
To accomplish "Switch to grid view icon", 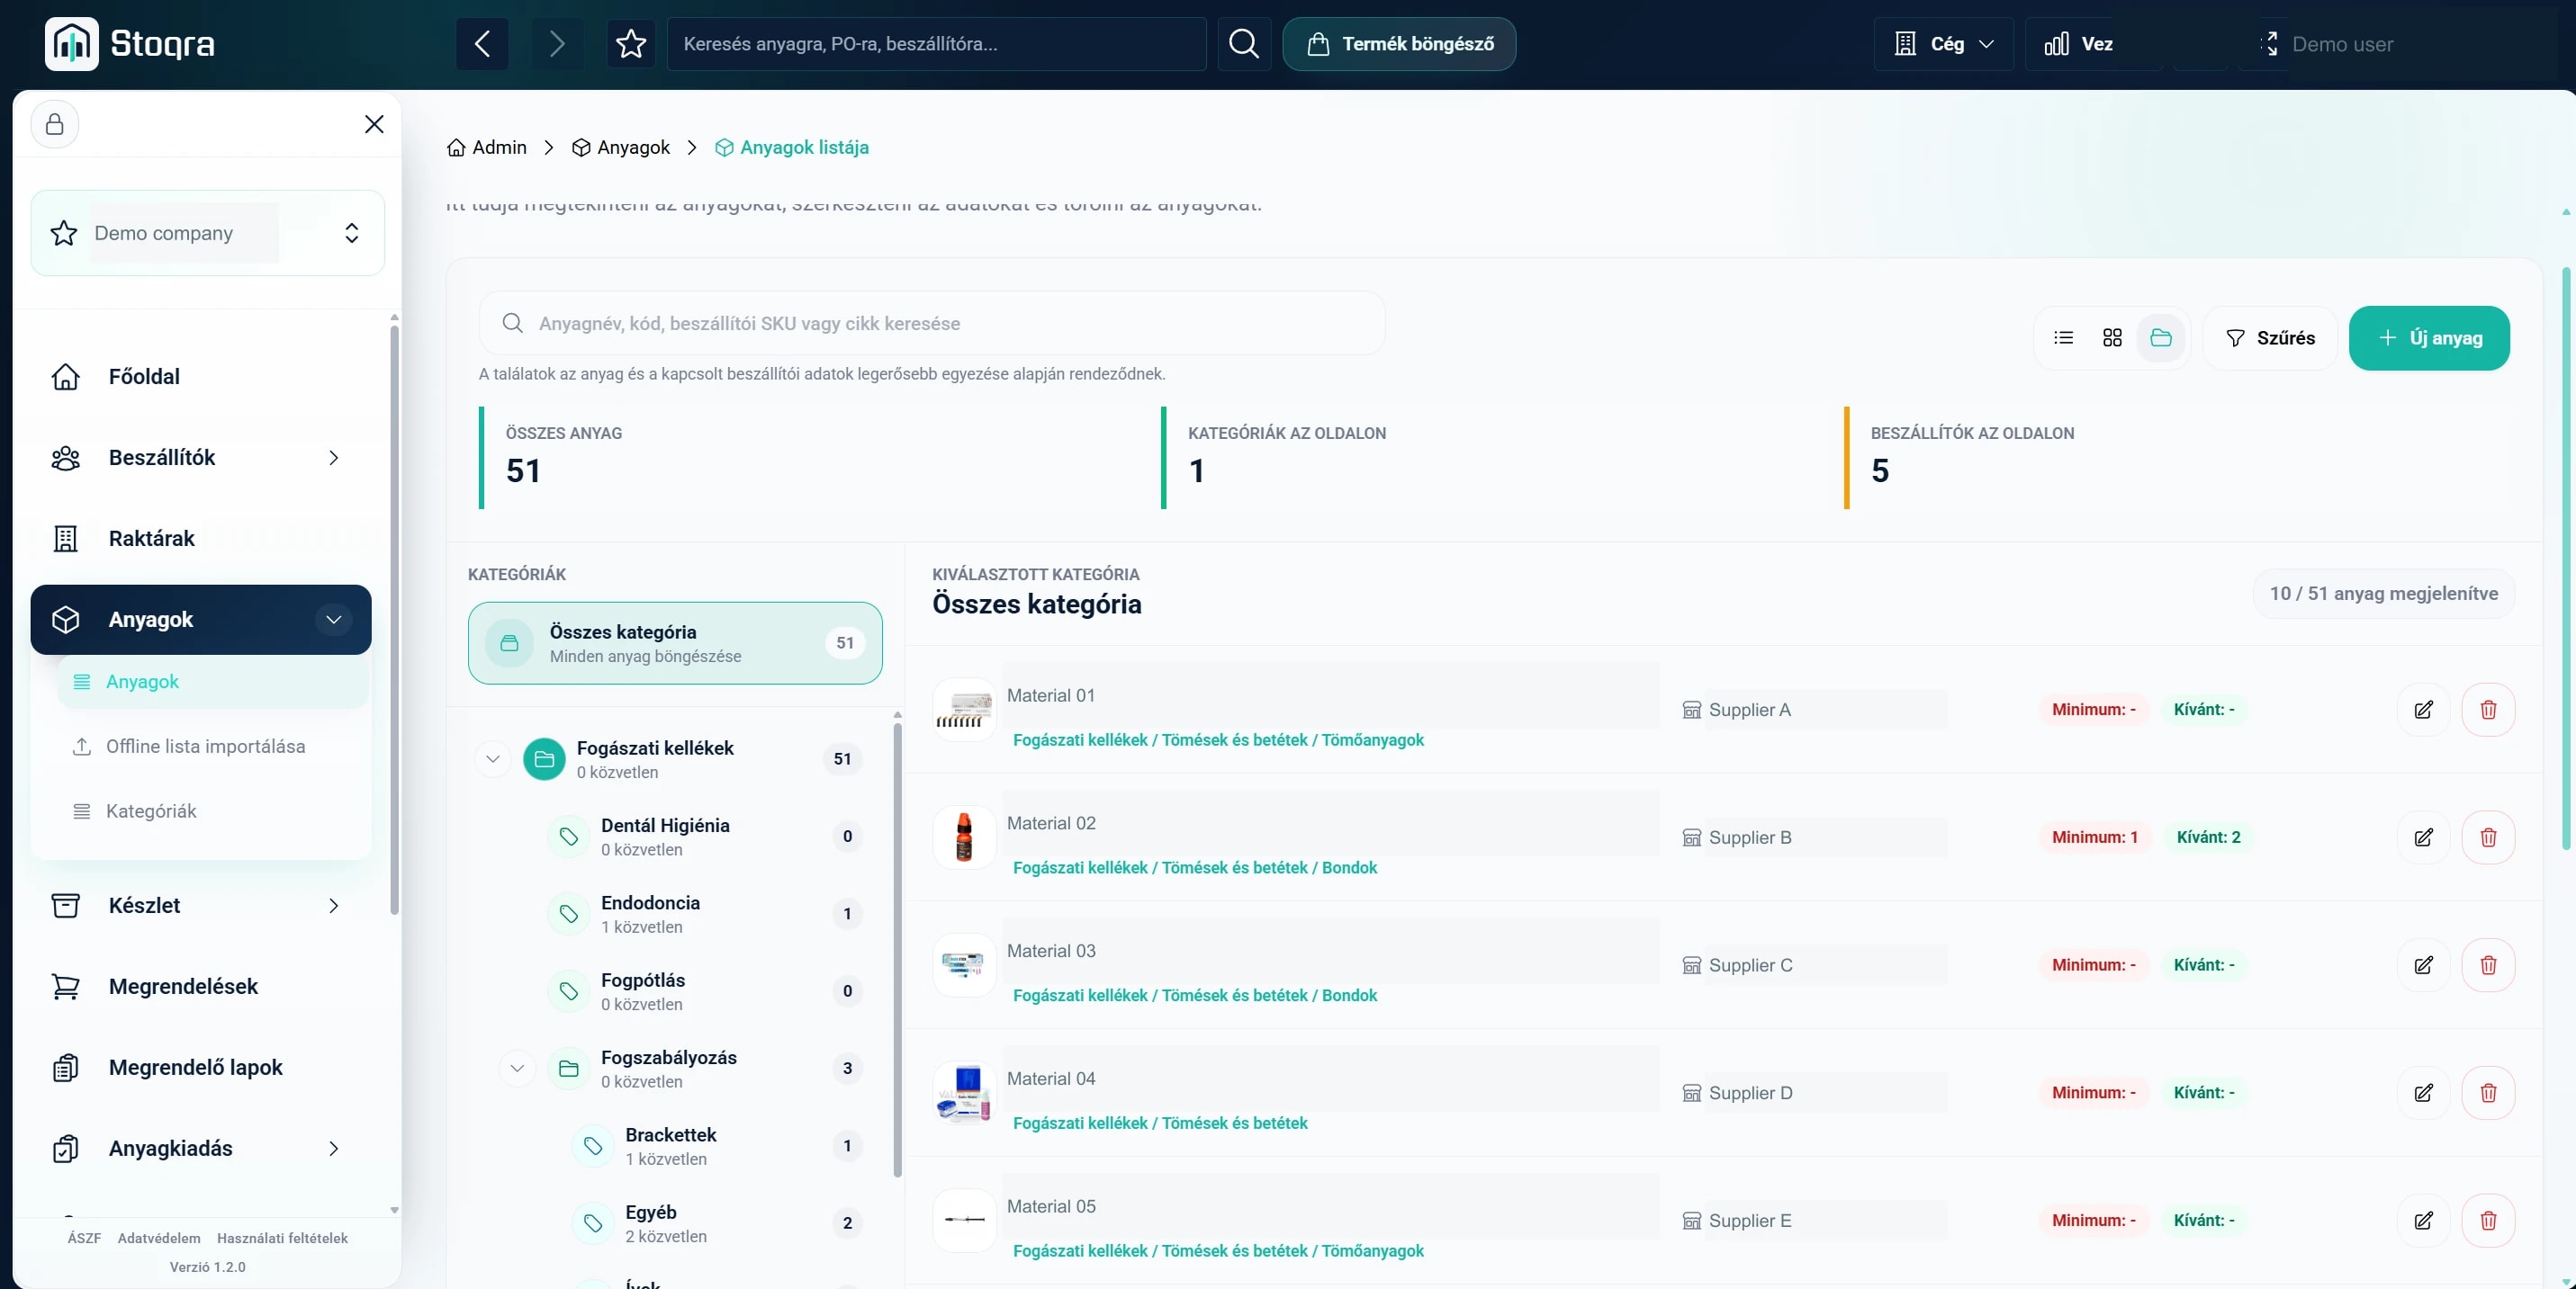I will (2112, 337).
